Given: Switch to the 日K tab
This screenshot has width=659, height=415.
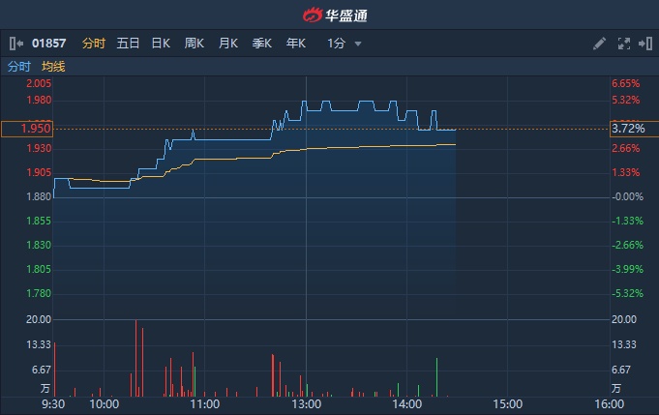Looking at the screenshot, I should point(161,44).
